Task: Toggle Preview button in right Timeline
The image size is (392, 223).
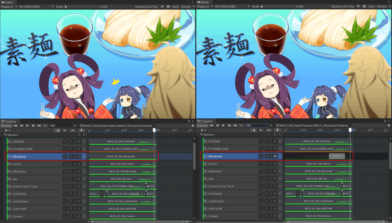Action: 202,126
